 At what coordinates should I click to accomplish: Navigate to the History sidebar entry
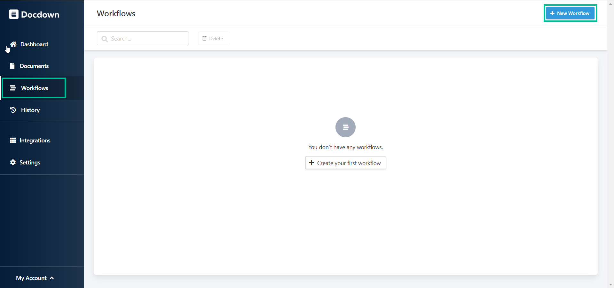(30, 110)
